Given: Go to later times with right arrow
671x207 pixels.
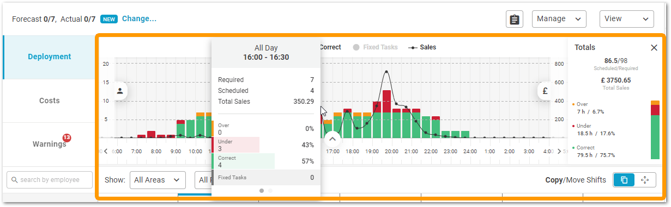Looking at the screenshot, I should point(559,151).
